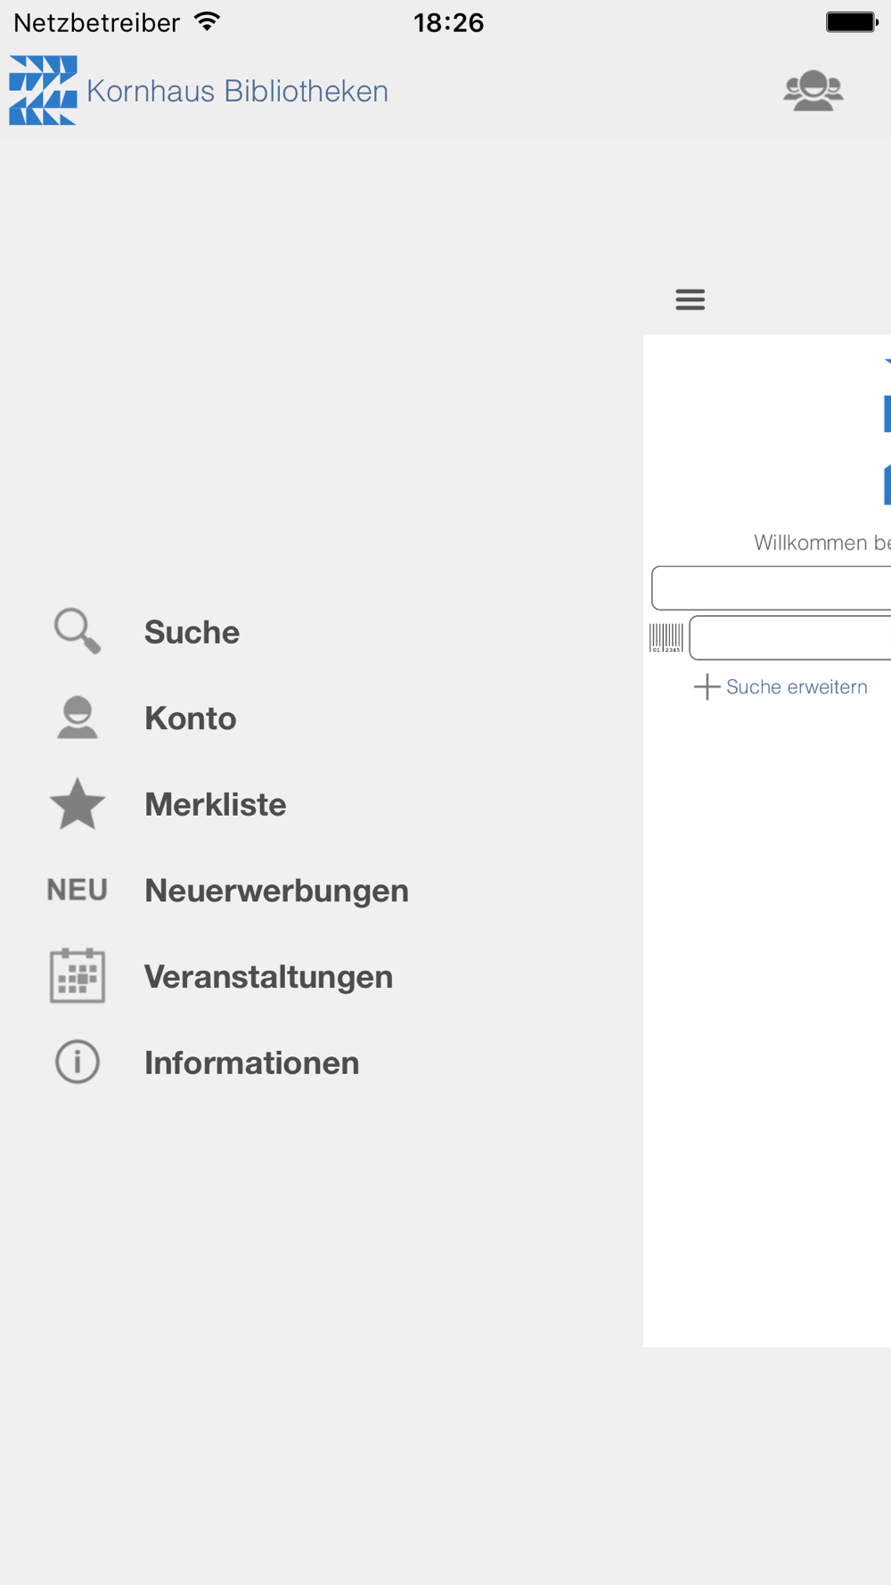Tap the Veranstaltungen calendar icon
Viewport: 891px width, 1585px height.
(x=78, y=975)
